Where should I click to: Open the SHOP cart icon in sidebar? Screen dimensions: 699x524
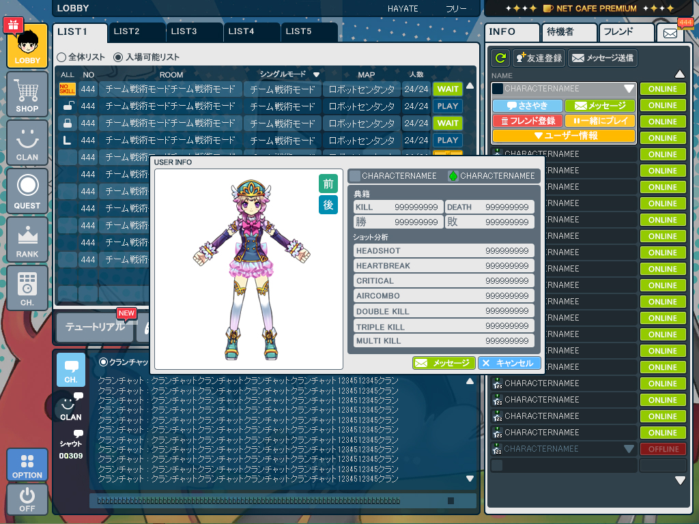[x=27, y=94]
